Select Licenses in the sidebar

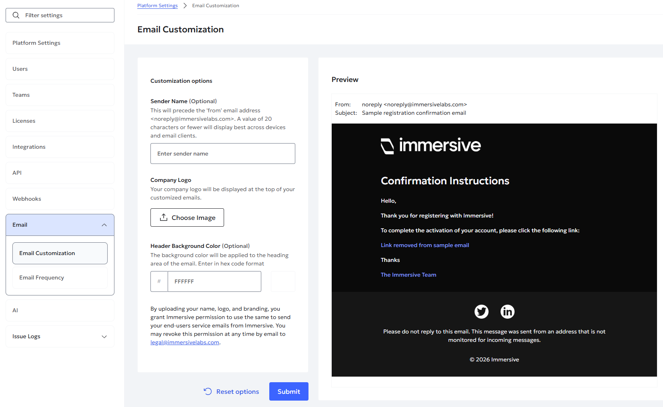pos(60,121)
